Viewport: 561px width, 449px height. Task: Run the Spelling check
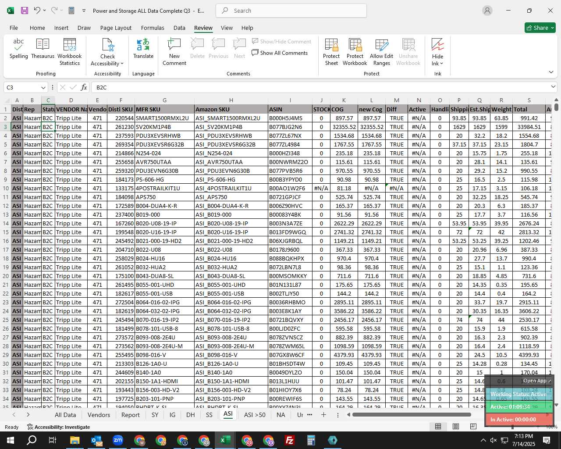19,49
